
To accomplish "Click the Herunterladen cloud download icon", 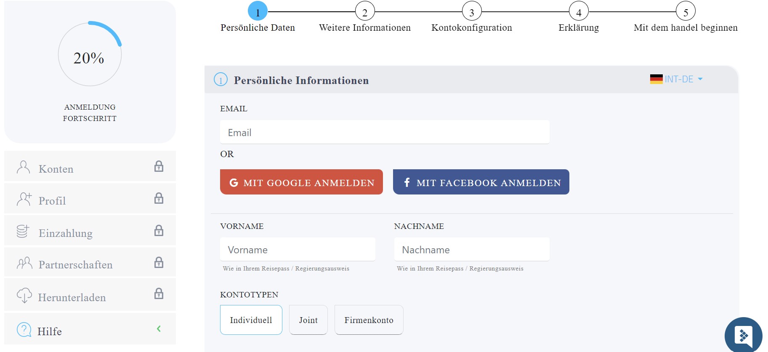I will coord(24,295).
